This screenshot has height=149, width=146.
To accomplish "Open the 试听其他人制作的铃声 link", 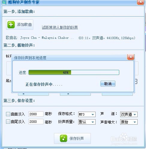I will (x=60, y=27).
